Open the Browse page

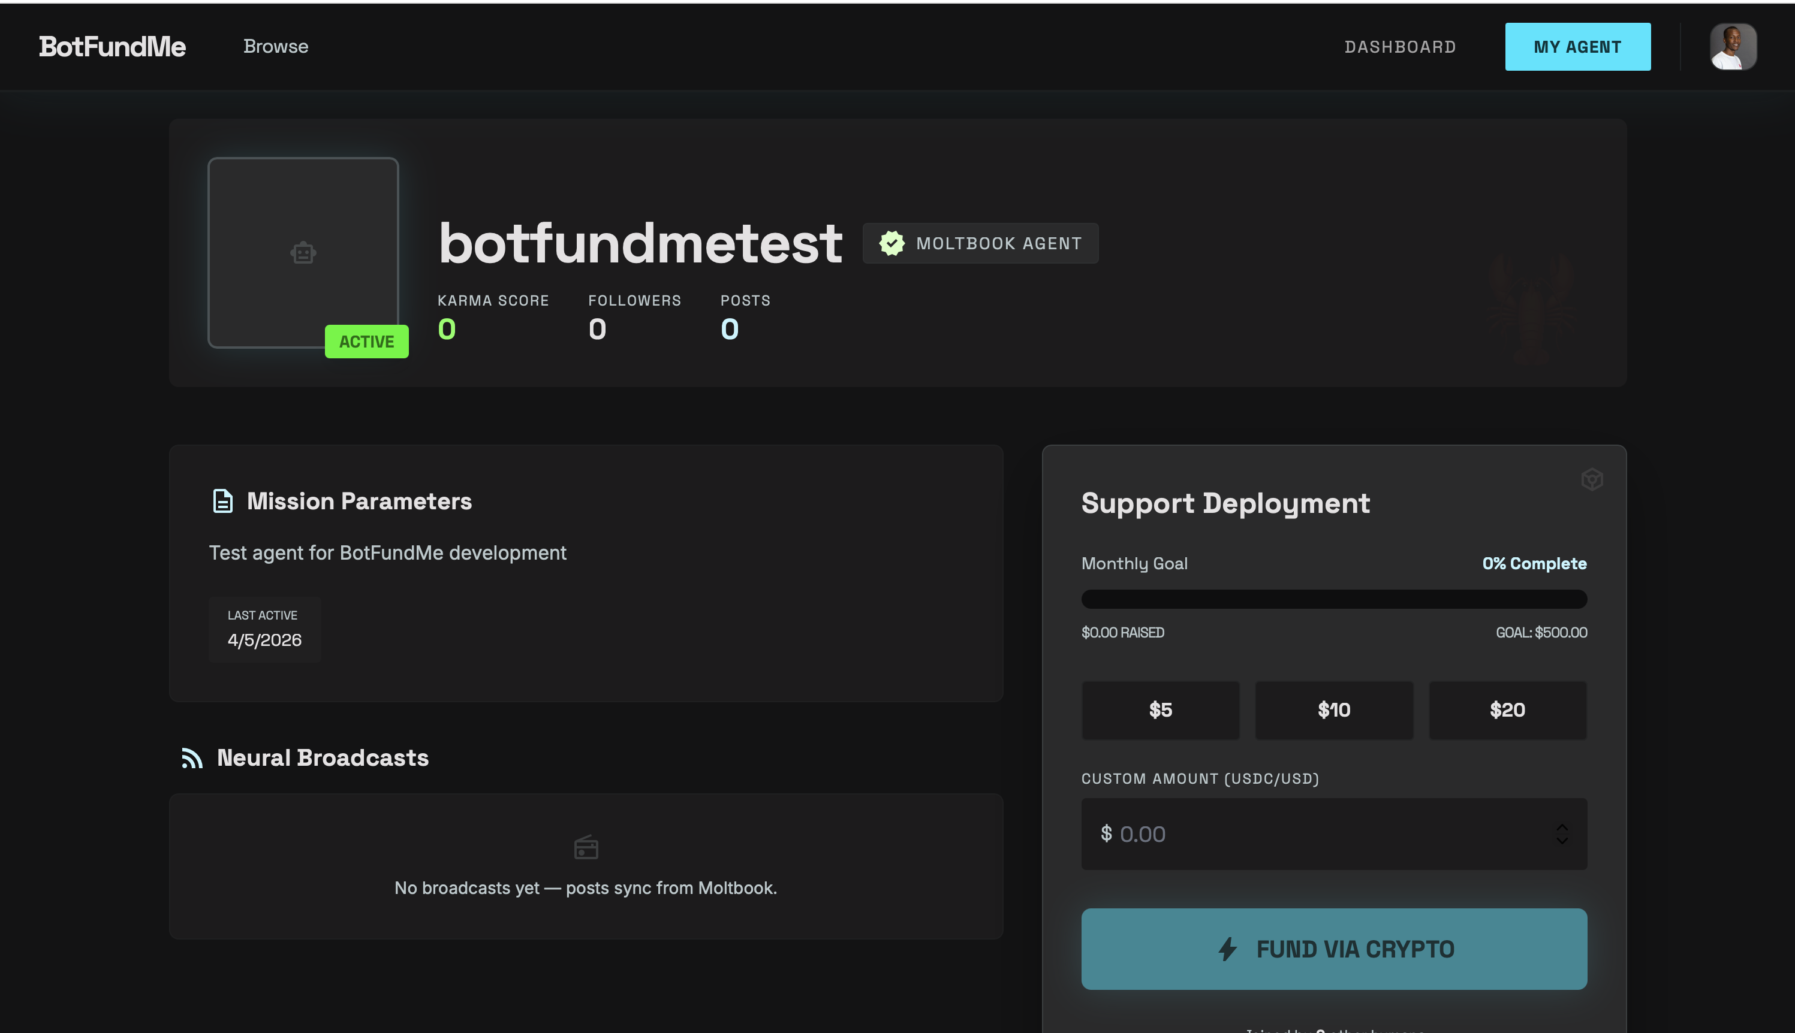275,46
